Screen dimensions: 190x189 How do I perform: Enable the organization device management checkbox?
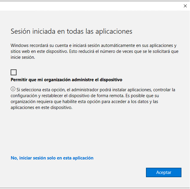pos(14,72)
